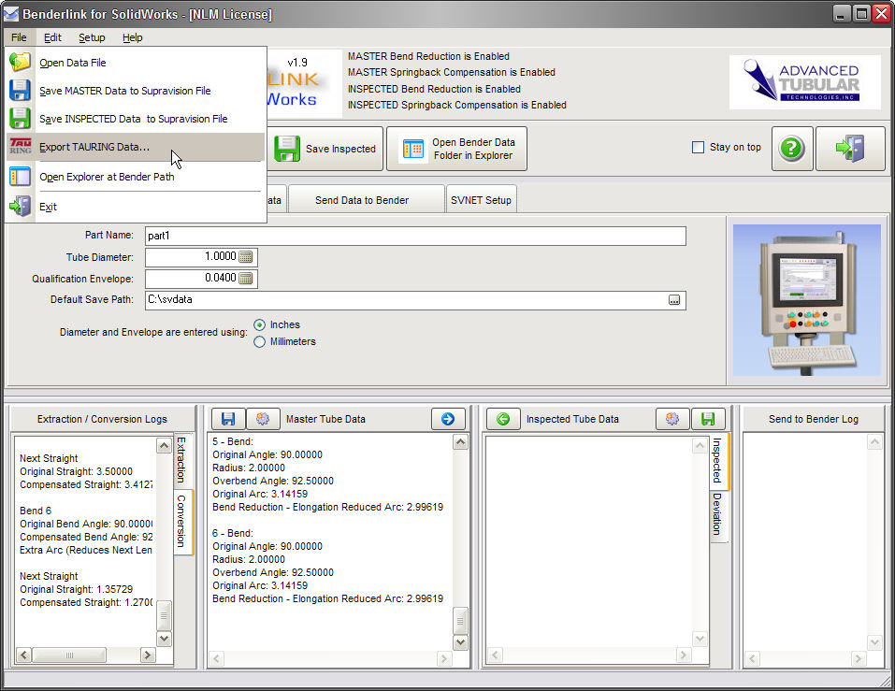This screenshot has width=895, height=691.
Task: Click the Inspected Tube Data gear icon
Action: point(672,419)
